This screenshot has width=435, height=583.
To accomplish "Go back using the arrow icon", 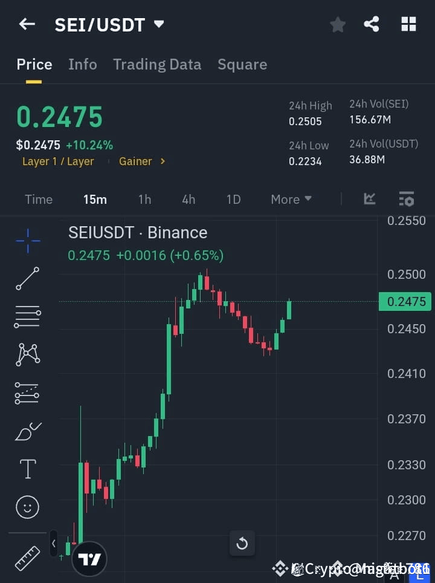I will click(x=27, y=24).
